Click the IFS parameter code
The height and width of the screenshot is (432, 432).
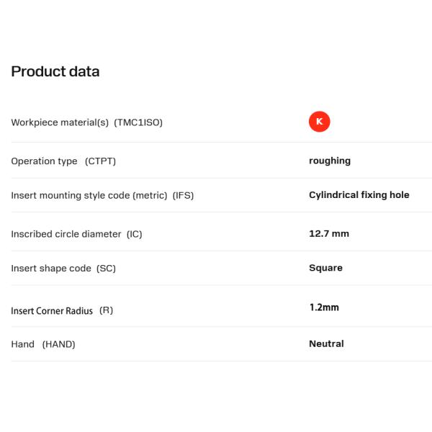coord(184,195)
